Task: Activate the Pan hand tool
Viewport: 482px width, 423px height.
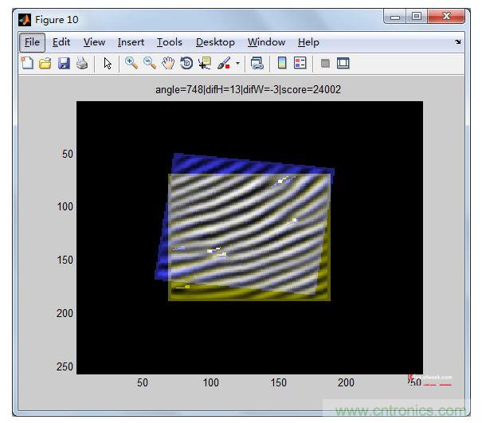Action: [167, 64]
